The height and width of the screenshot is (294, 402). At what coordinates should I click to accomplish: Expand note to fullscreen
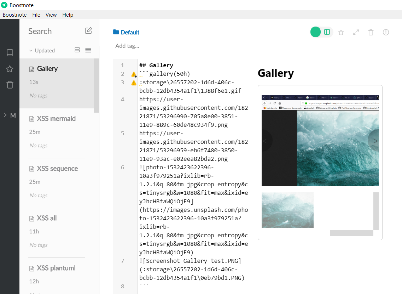(x=356, y=32)
